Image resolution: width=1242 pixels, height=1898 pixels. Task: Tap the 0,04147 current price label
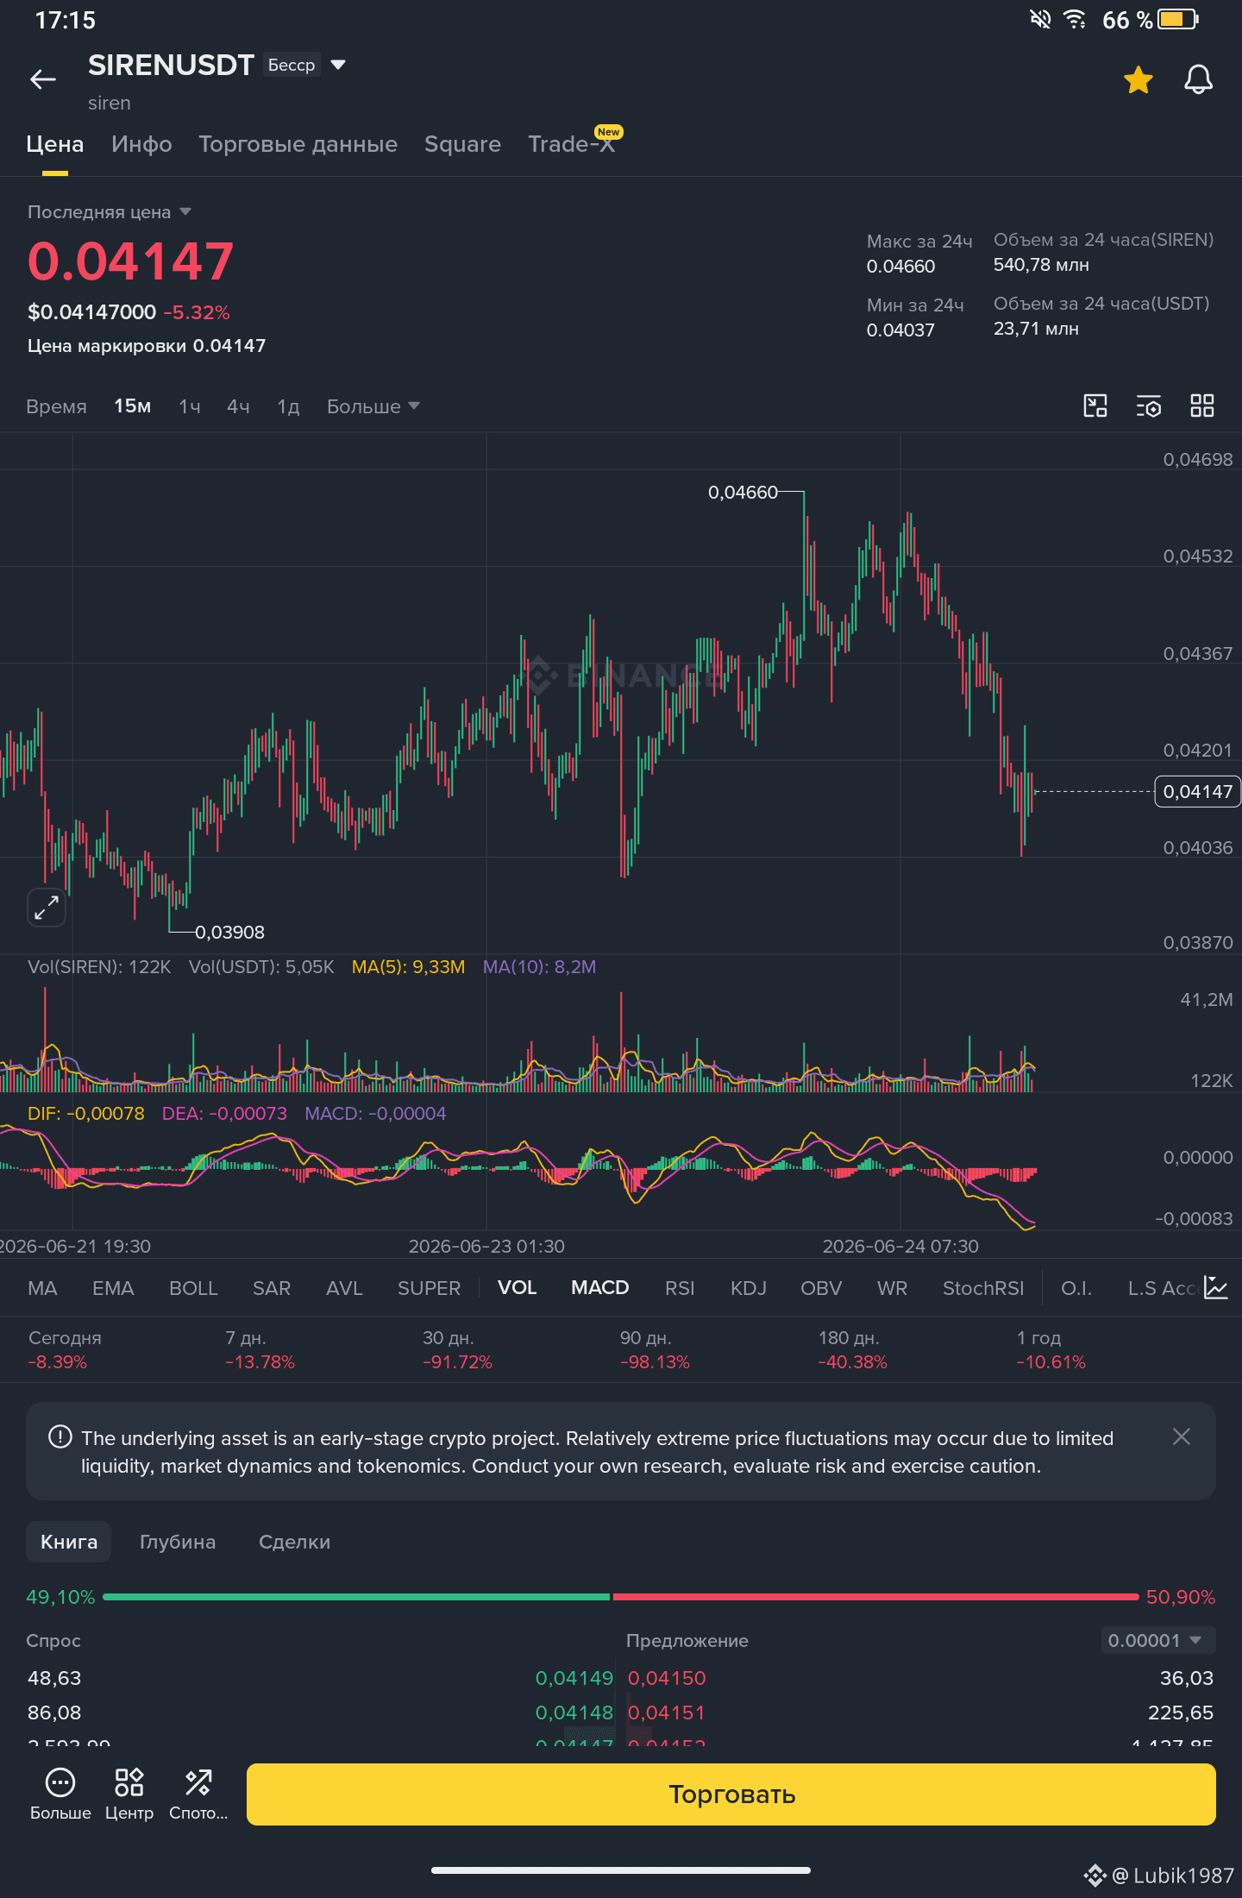1197,791
